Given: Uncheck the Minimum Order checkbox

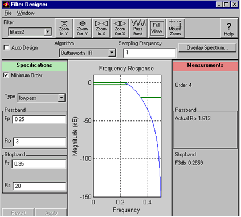Looking at the screenshot, I should click(6, 75).
